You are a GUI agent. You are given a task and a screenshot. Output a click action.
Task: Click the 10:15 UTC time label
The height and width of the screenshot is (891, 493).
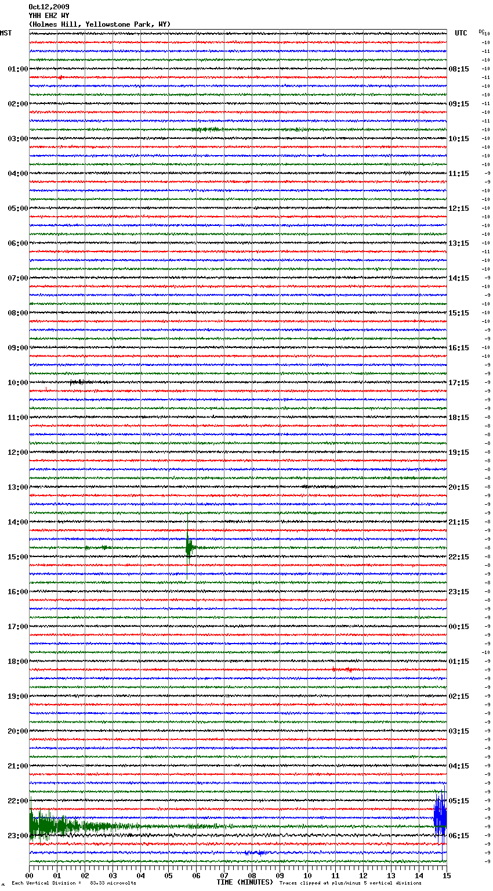[459, 139]
